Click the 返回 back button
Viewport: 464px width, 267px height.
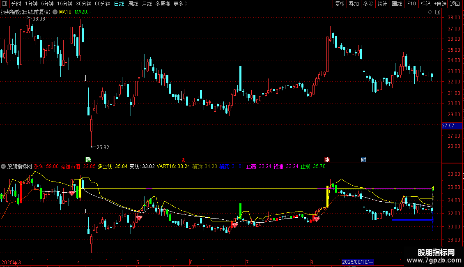tap(455, 4)
